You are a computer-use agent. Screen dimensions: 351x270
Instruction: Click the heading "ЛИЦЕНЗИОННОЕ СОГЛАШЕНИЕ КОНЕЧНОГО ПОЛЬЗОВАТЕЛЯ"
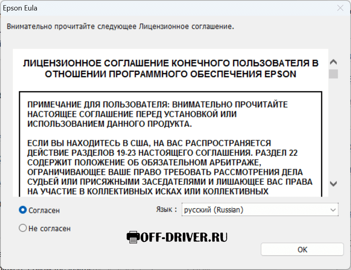pos(170,68)
